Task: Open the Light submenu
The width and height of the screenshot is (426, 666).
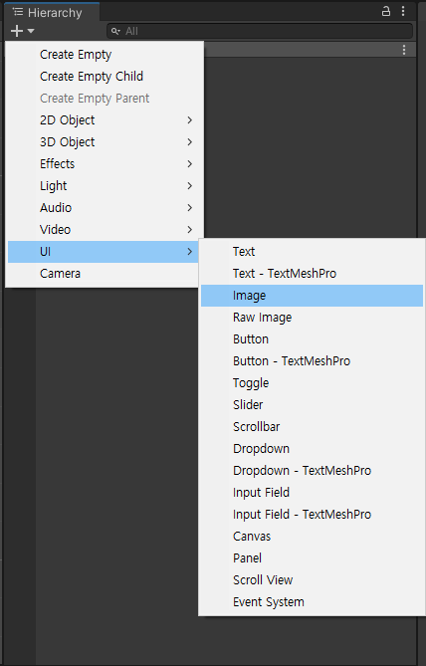Action: tap(105, 185)
